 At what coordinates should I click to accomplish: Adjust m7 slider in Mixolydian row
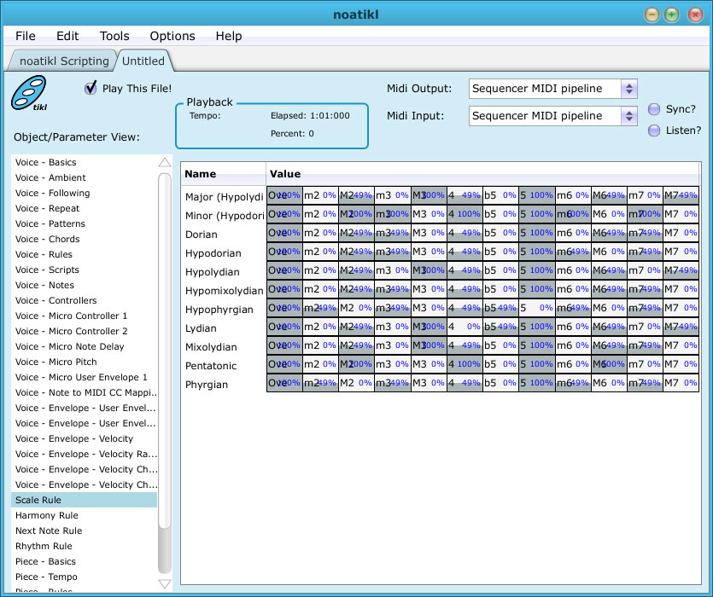tap(645, 345)
